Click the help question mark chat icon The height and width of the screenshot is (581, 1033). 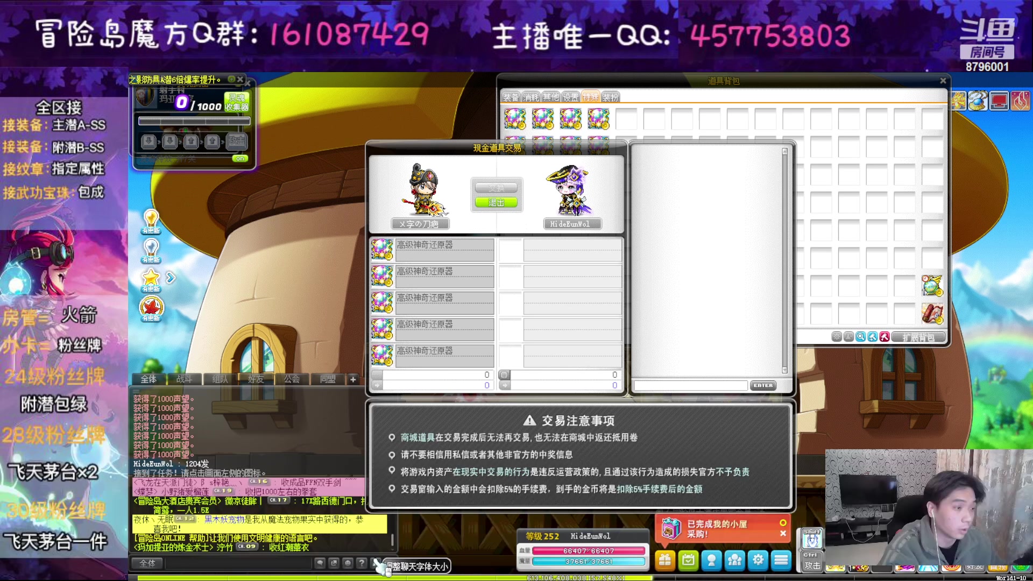(362, 563)
